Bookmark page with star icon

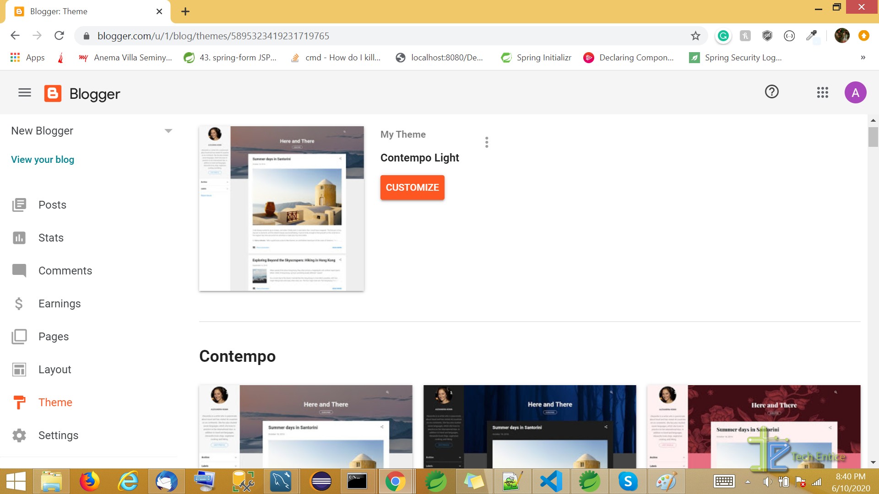click(x=695, y=36)
